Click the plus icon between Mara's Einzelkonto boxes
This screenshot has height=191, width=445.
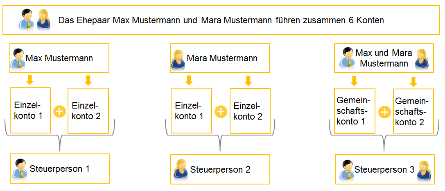pos(221,112)
